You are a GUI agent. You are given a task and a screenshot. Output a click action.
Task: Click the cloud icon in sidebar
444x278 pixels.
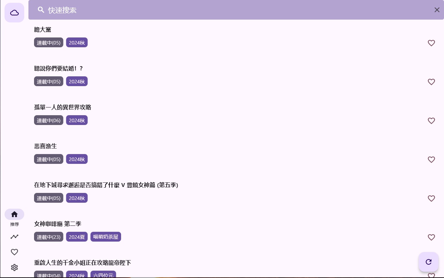click(x=14, y=13)
